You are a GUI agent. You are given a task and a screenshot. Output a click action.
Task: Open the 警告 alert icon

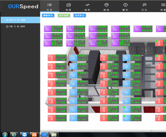tap(125, 5)
